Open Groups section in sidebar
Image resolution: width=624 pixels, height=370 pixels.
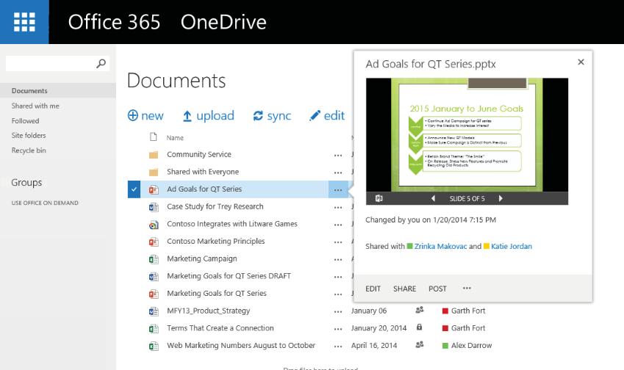point(26,182)
